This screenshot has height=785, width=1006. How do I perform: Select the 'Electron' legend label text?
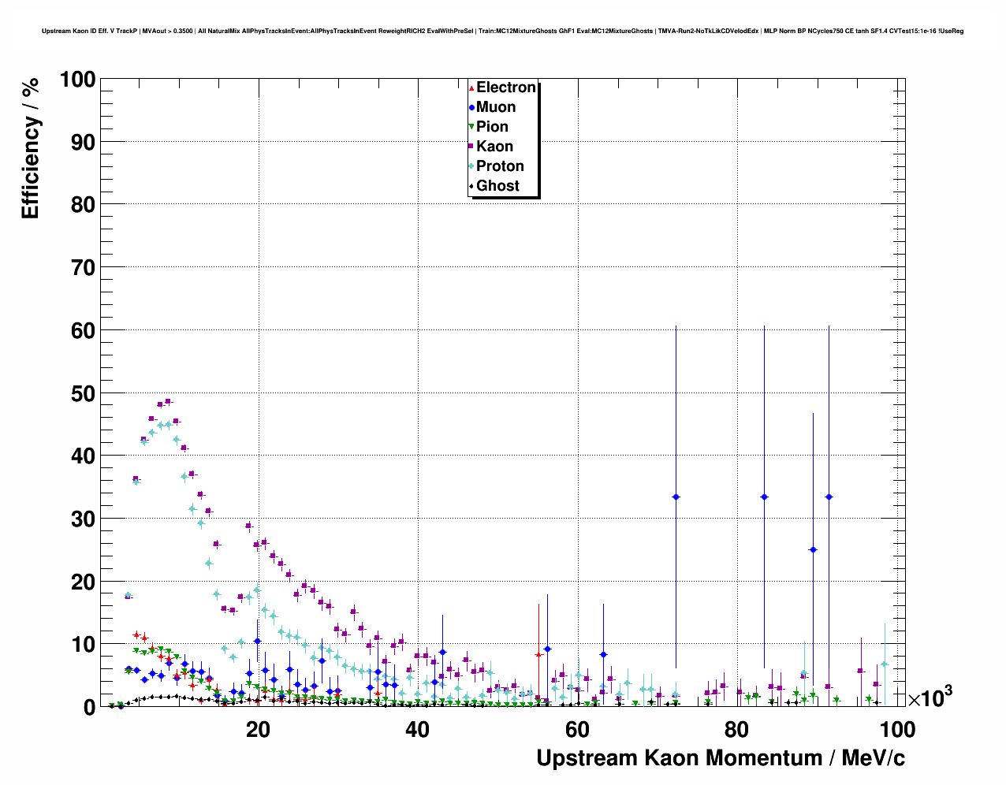click(x=505, y=87)
